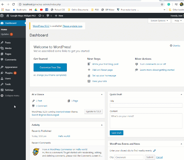Open the Gmail bookmark icon

click(31, 10)
